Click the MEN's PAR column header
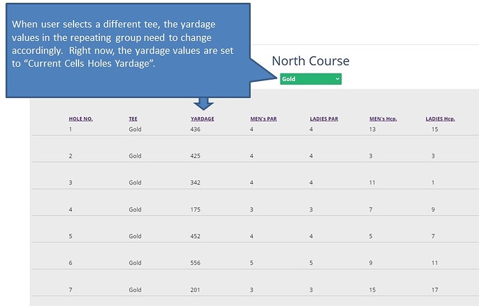 click(x=263, y=119)
